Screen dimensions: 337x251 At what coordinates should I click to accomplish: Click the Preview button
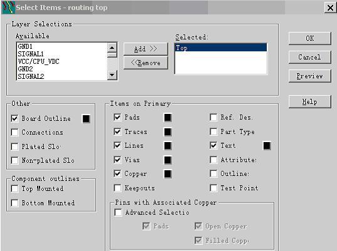(309, 76)
